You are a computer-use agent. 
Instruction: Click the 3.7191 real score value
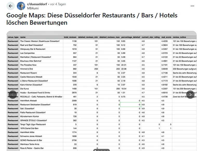[164, 65]
